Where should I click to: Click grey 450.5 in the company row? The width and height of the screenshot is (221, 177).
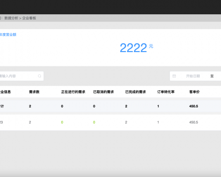[x=193, y=122]
